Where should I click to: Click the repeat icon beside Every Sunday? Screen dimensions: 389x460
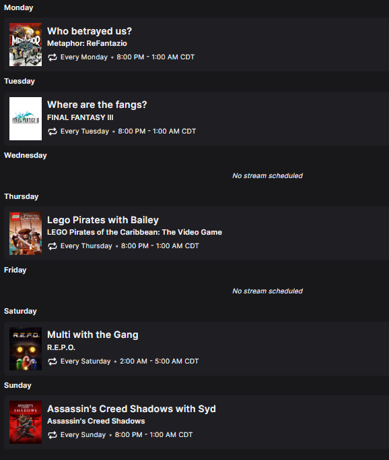pyautogui.click(x=52, y=435)
